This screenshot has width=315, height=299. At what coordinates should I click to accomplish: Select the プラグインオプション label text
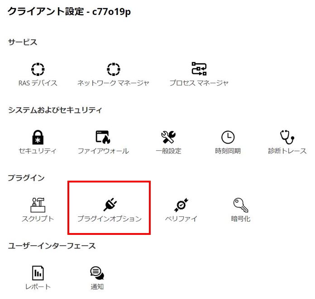[x=110, y=219]
